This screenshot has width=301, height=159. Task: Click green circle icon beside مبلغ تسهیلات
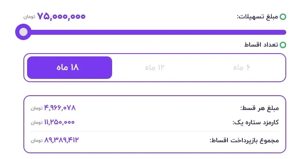coord(283,17)
